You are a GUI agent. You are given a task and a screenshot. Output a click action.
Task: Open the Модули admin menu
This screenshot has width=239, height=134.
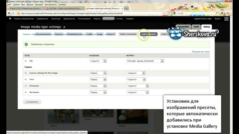[97, 19]
